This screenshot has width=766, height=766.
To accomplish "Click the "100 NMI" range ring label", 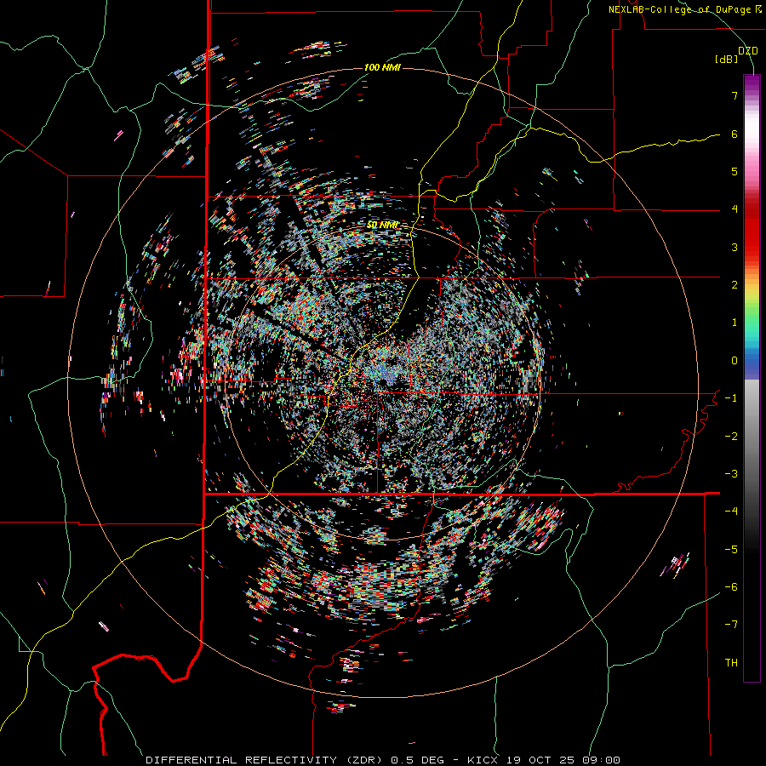I will (382, 67).
